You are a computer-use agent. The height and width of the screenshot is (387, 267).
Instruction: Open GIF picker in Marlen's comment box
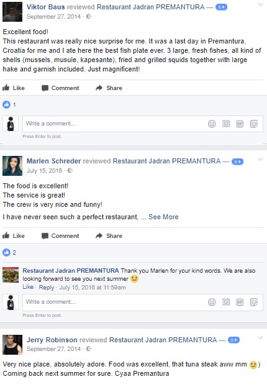(x=240, y=302)
